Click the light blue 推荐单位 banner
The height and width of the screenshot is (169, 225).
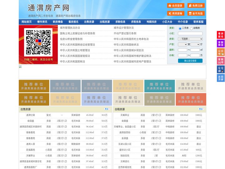[x=97, y=99]
